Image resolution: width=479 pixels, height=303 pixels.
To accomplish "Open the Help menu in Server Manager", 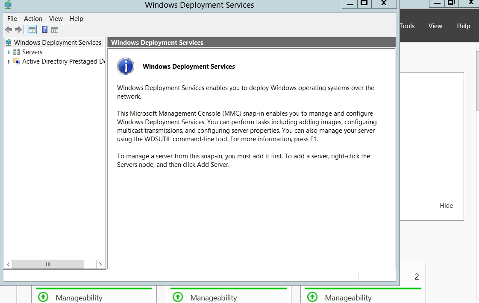I will tap(464, 26).
